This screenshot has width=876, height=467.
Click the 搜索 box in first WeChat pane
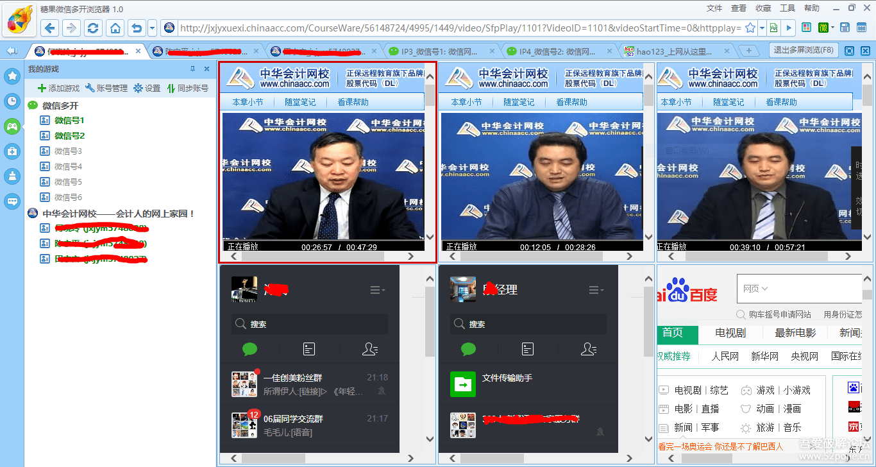coord(310,324)
